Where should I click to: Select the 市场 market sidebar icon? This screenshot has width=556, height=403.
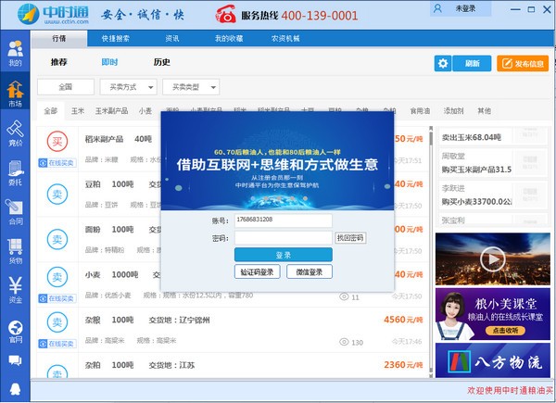14,94
